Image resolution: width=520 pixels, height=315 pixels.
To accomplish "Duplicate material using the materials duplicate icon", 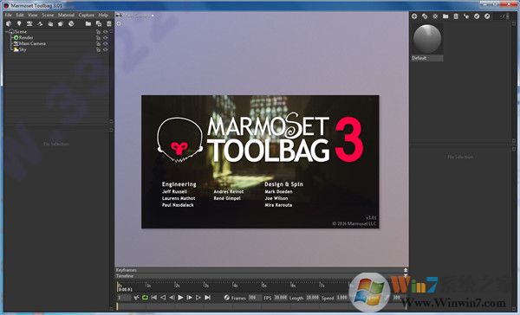I will (425, 16).
